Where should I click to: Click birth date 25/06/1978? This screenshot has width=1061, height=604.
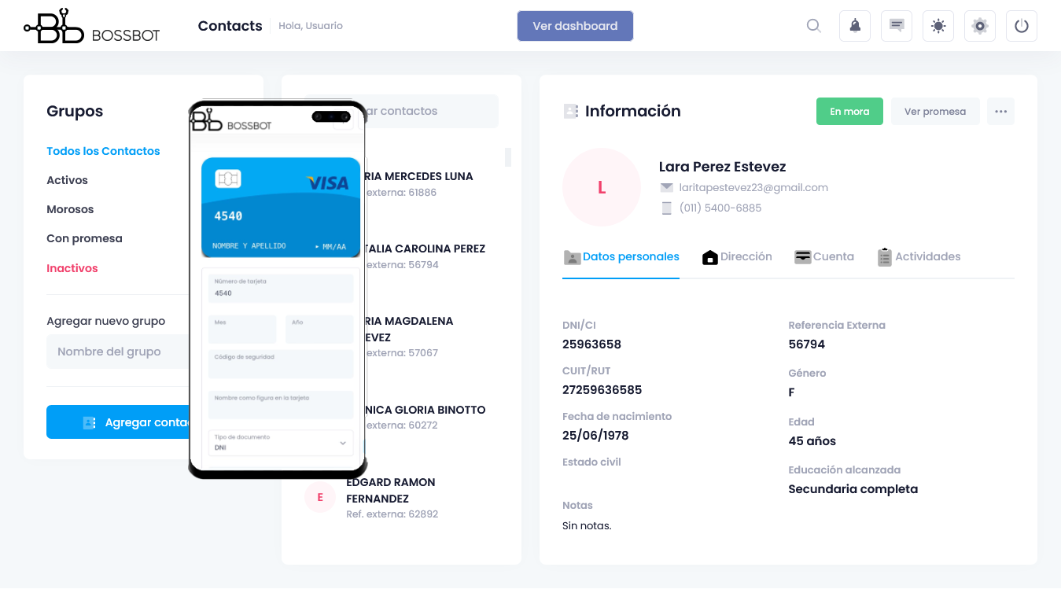(x=595, y=435)
